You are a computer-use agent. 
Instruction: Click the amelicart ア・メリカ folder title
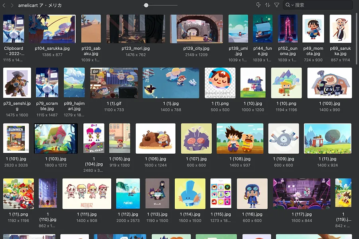coord(40,5)
